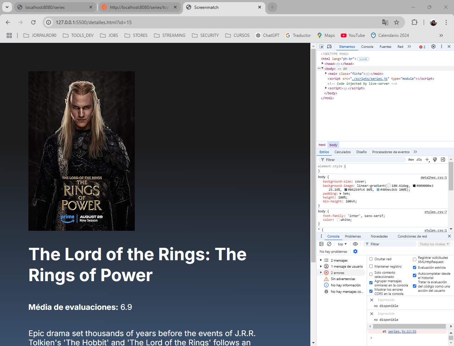This screenshot has width=454, height=346.
Task: Toggle the computed styles sidebar icon
Action: coord(443,160)
